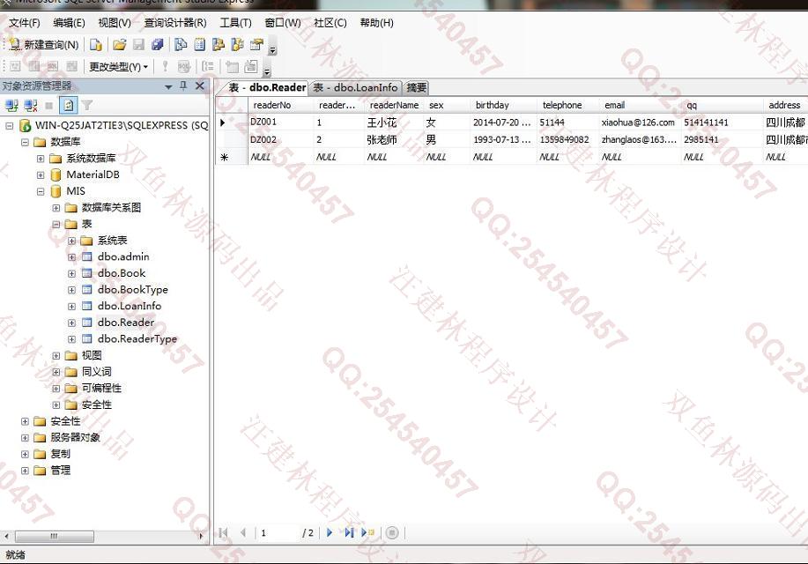Click the Properties Window toolbar icon
Image resolution: width=808 pixels, height=564 pixels.
[x=256, y=45]
